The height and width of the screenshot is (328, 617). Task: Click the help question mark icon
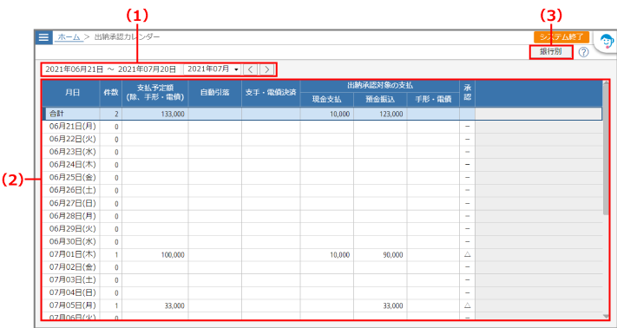point(583,52)
